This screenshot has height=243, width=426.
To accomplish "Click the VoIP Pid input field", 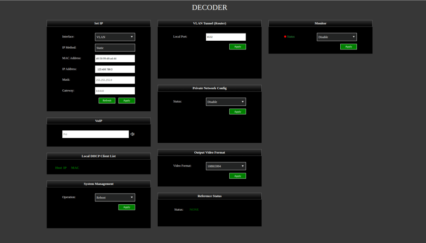I will point(95,134).
